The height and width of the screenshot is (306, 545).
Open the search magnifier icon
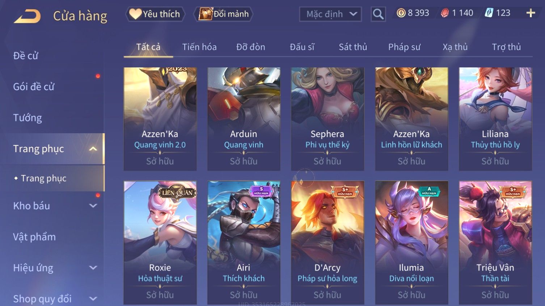pyautogui.click(x=378, y=14)
